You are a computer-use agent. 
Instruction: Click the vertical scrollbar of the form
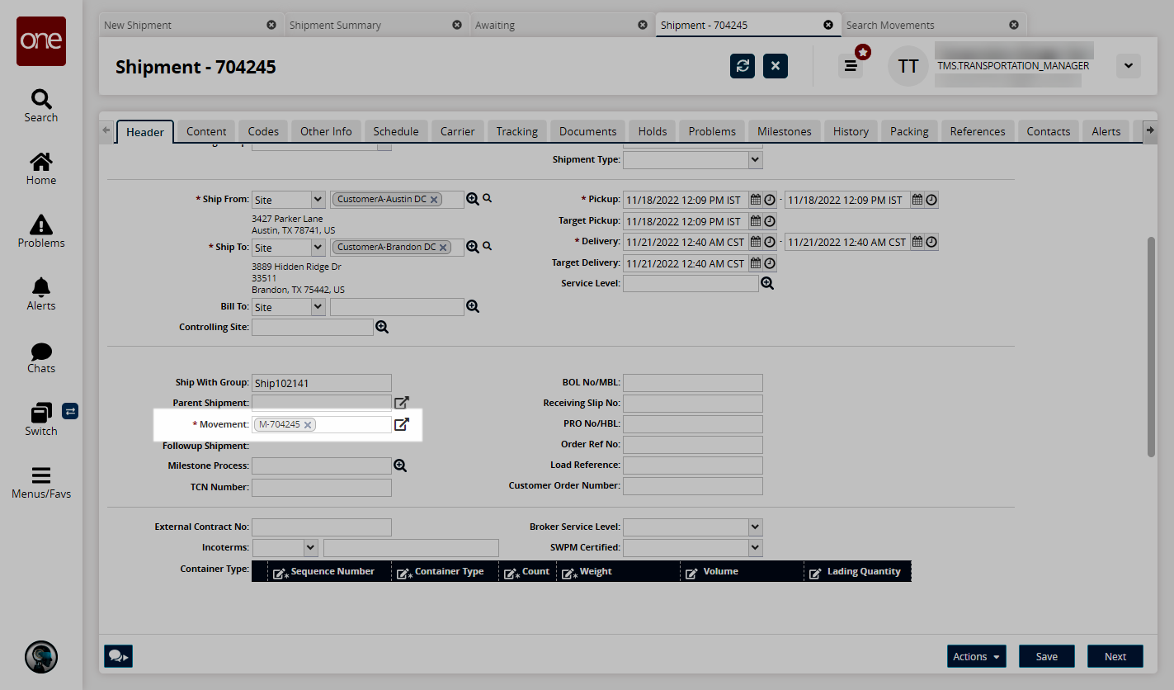[1151, 347]
